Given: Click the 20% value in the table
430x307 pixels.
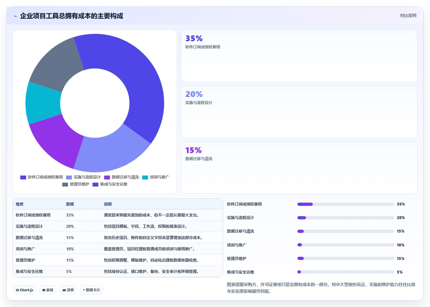Looking at the screenshot, I should pos(70,226).
